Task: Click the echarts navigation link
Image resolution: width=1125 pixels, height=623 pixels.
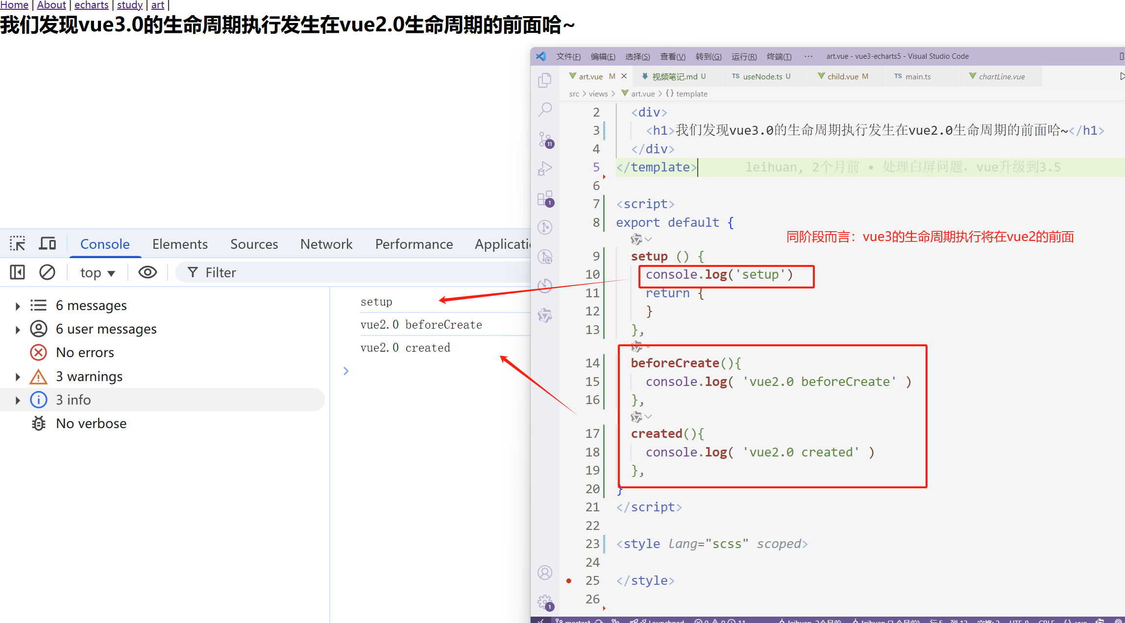Action: click(x=91, y=5)
